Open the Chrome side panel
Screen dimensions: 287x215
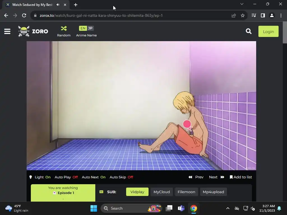[x=263, y=16]
